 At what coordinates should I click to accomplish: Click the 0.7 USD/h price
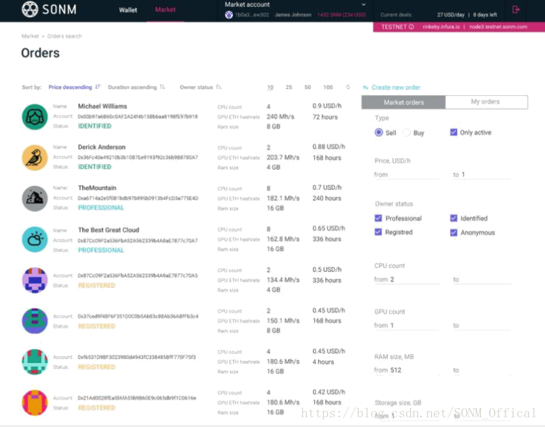(x=327, y=188)
